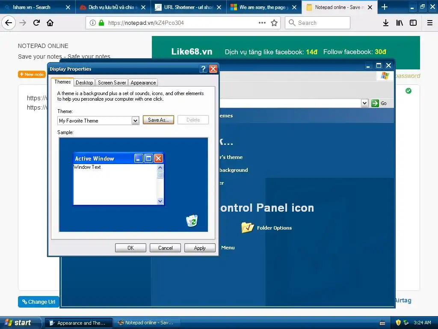Viewport: 438px width, 329px height.
Task: Switch to the Appearance tab
Action: [x=143, y=83]
